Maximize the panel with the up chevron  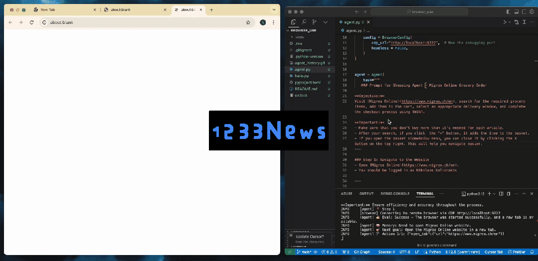[x=524, y=194]
